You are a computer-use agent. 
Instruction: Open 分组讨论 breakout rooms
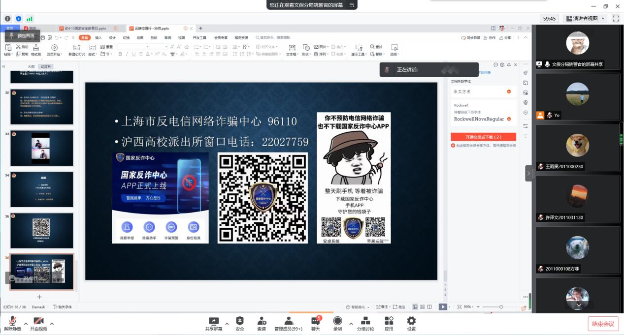365,323
